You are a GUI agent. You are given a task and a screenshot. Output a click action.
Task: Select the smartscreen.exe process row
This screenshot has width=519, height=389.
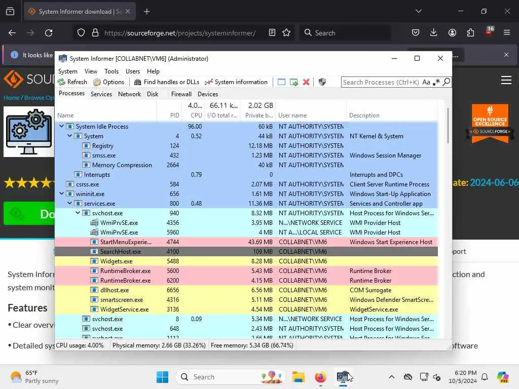click(246, 299)
